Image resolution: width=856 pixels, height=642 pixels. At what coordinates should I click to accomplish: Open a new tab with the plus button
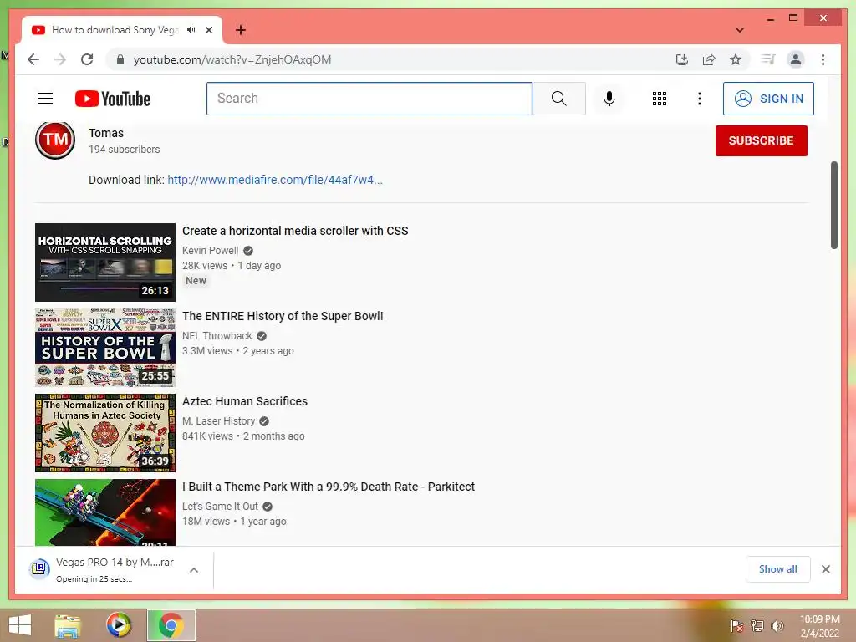click(241, 30)
